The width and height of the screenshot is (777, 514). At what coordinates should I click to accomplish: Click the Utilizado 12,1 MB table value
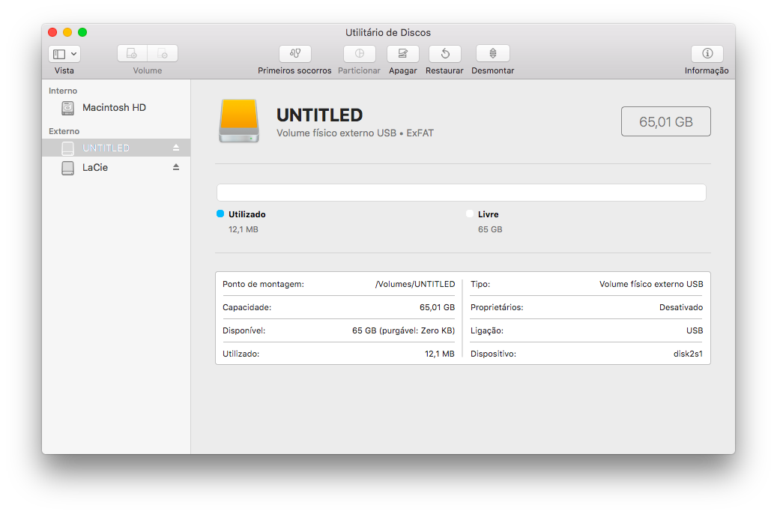tap(440, 354)
